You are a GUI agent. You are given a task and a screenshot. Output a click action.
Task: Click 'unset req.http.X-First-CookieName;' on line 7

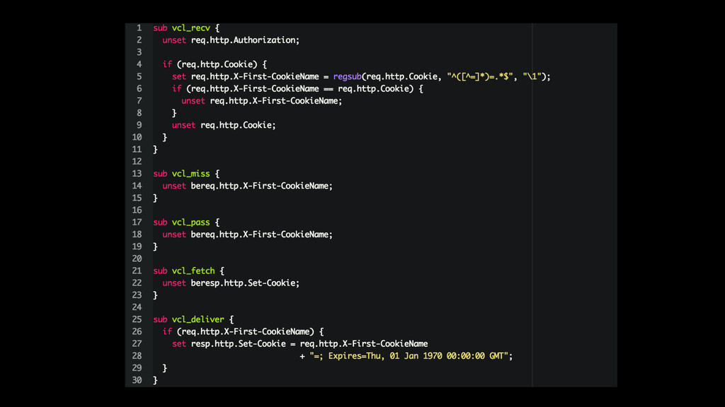point(262,100)
